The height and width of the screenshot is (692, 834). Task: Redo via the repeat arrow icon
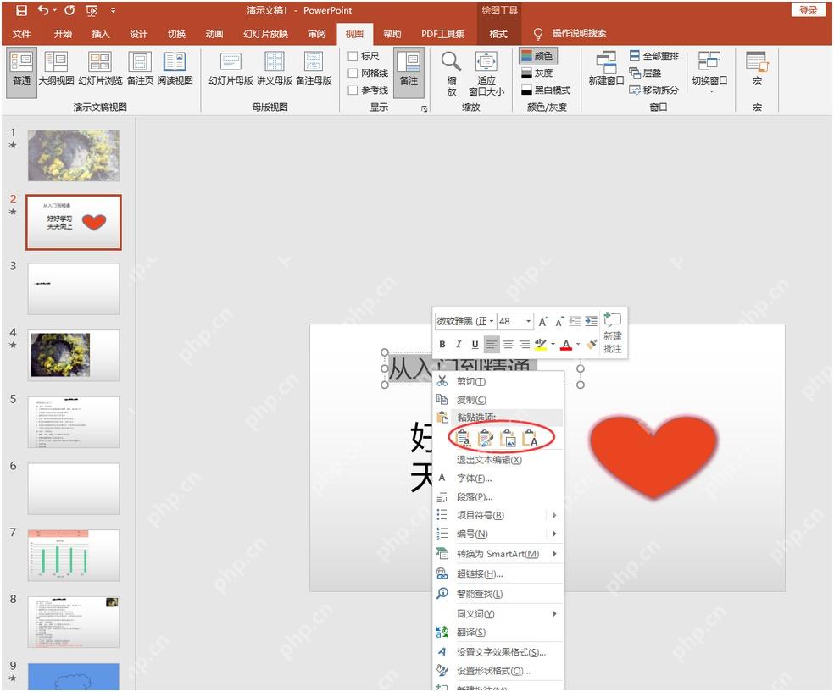click(x=69, y=10)
